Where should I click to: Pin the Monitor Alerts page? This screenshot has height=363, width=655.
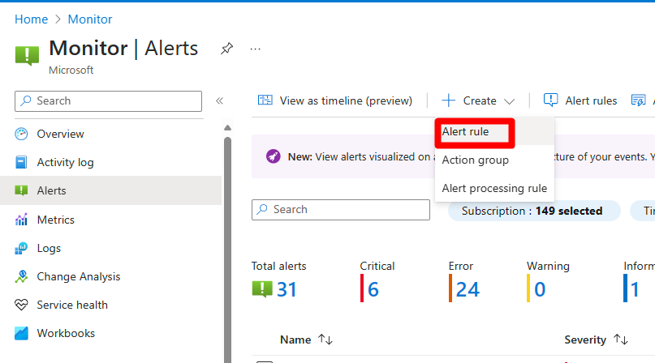(x=226, y=49)
